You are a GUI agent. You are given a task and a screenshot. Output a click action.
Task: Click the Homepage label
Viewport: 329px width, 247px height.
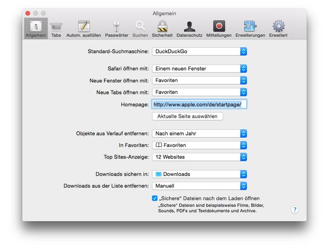(x=135, y=105)
